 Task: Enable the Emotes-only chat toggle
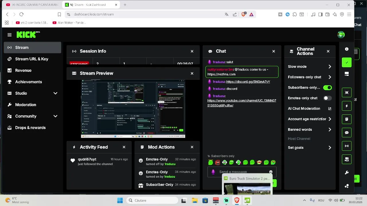pos(327,98)
